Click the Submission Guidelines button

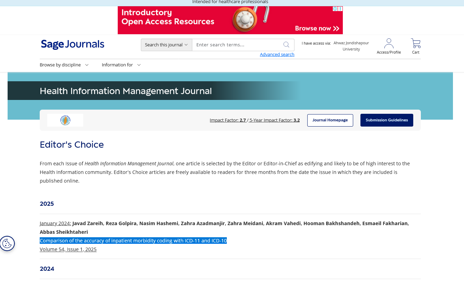(387, 120)
